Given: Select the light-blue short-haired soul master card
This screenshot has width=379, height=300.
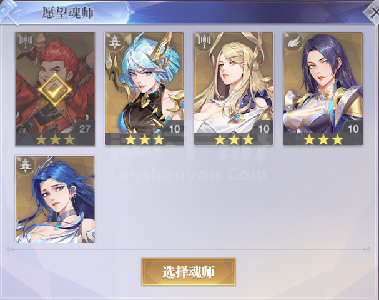Looking at the screenshot, I should click(x=144, y=89).
